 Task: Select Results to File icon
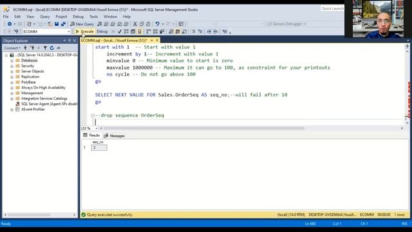(184, 32)
